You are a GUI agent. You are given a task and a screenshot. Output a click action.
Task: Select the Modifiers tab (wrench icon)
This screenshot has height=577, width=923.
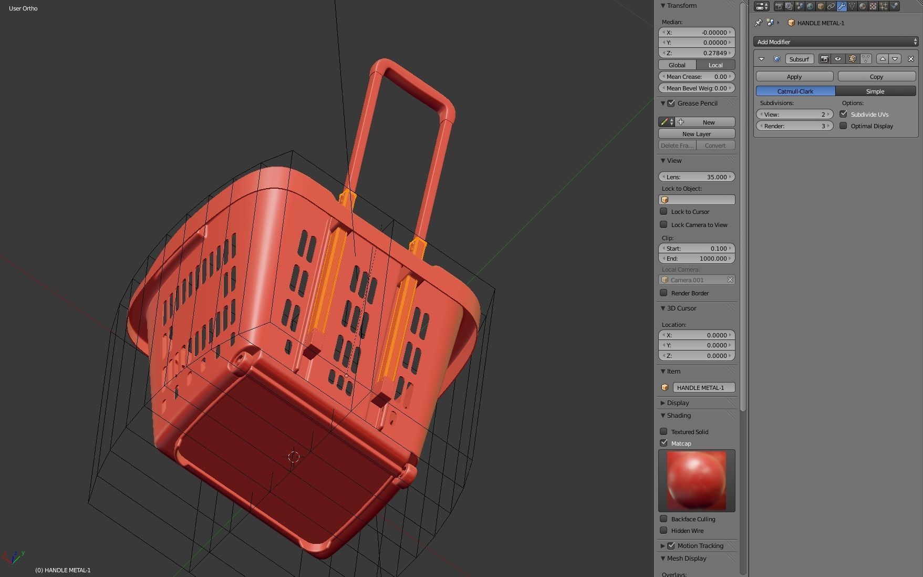point(842,6)
